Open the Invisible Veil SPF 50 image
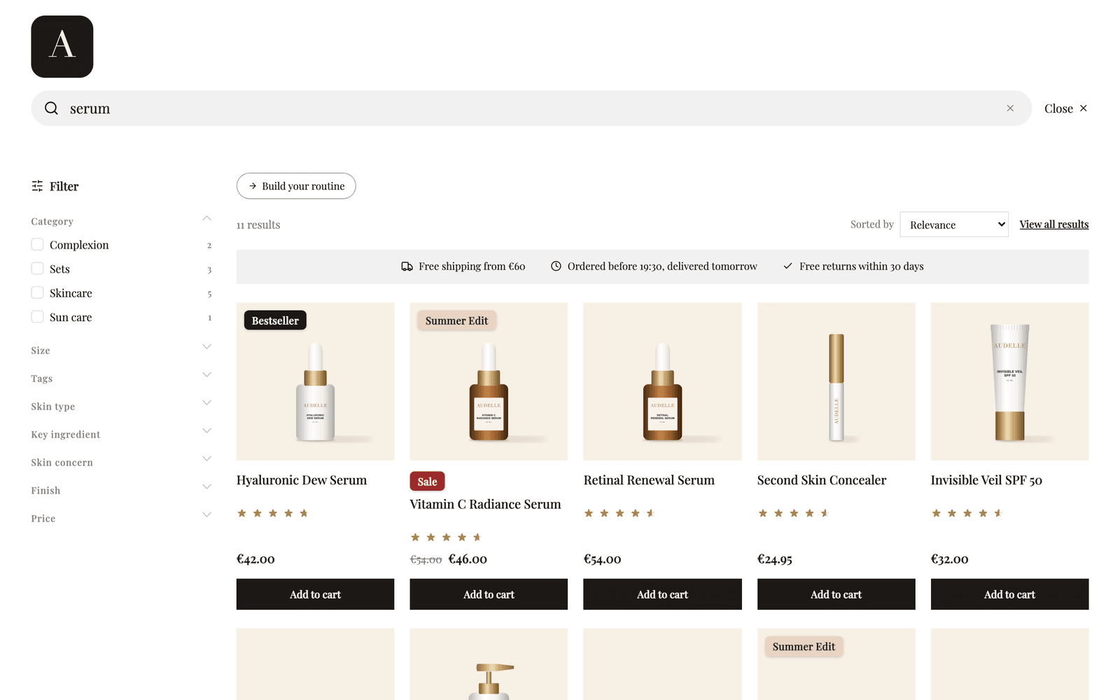 pyautogui.click(x=1009, y=381)
